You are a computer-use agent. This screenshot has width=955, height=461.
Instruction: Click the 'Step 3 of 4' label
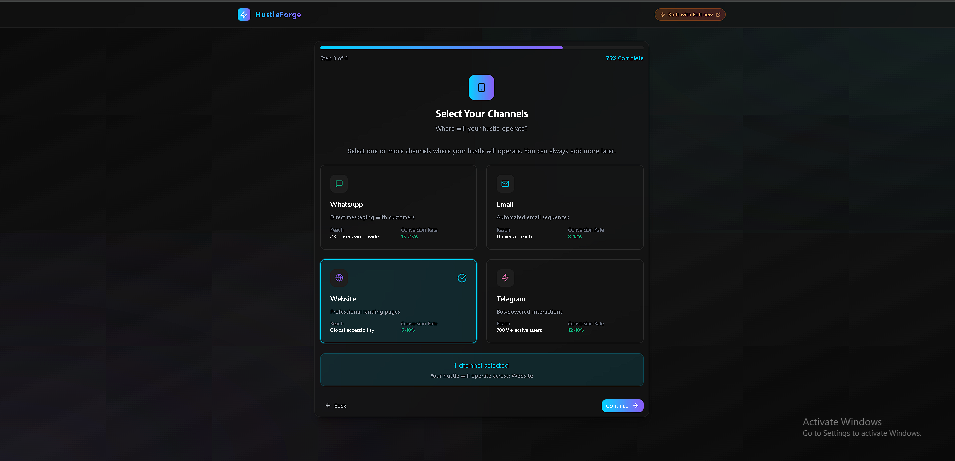point(334,58)
